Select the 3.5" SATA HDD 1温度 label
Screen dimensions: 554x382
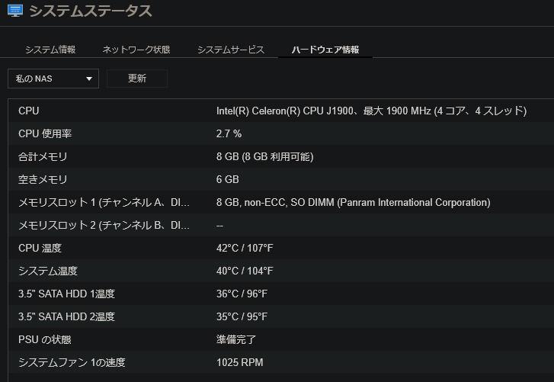pos(66,294)
